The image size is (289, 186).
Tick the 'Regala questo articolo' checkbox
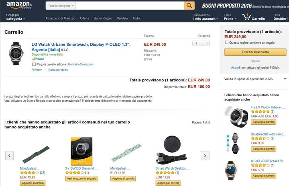coord(34,64)
